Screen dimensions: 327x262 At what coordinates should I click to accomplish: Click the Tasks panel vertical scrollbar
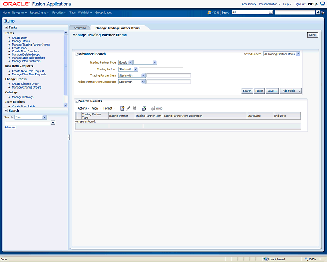(x=66, y=67)
